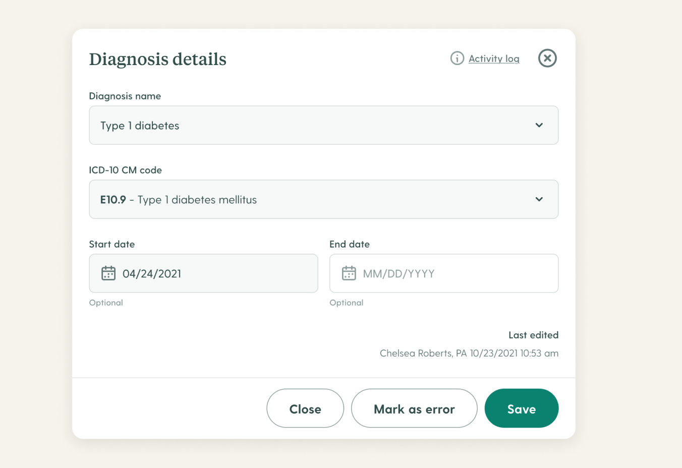Select the E10.9 diabetes mellitus code field
This screenshot has height=468, width=682.
click(x=323, y=199)
